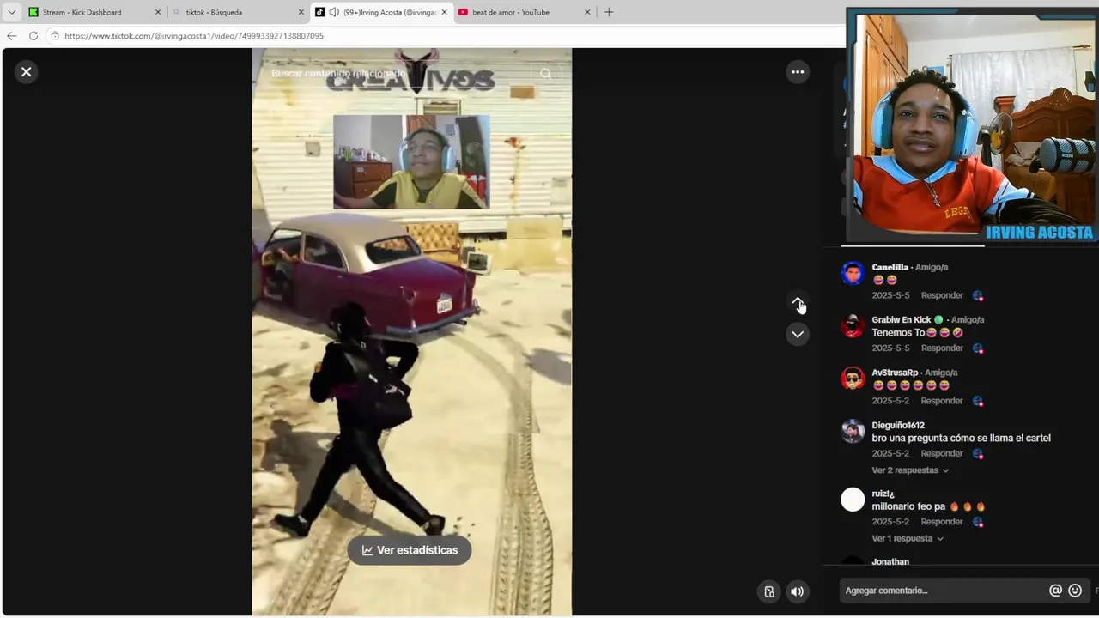Click creator-like badge icon on Canelilla's comment
The width and height of the screenshot is (1099, 618).
(978, 296)
